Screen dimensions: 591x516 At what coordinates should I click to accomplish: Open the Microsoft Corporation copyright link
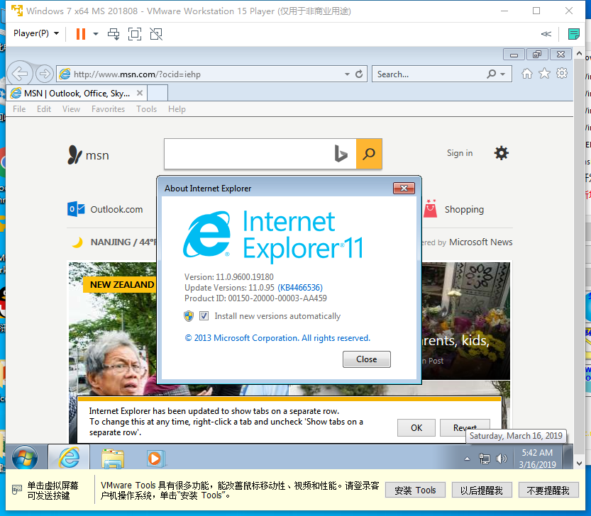[x=277, y=338]
